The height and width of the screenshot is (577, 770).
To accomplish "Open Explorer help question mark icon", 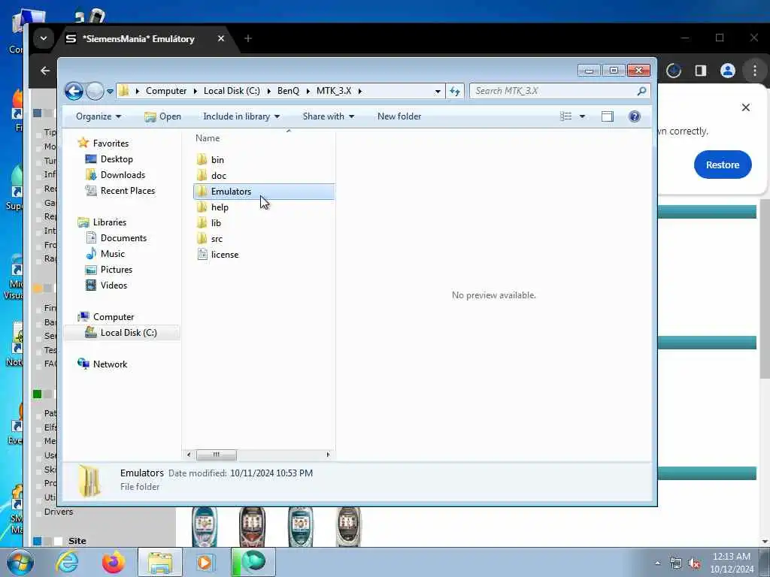I will click(x=635, y=116).
